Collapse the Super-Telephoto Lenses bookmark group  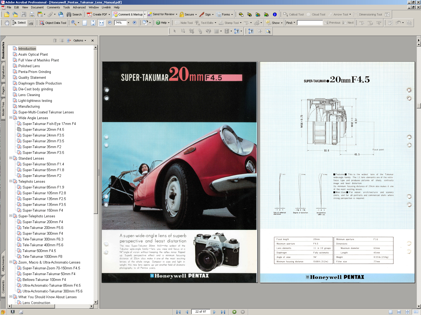(11, 216)
